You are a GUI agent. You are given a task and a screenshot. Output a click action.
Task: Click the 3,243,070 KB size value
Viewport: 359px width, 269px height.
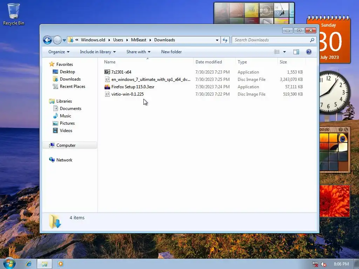291,80
